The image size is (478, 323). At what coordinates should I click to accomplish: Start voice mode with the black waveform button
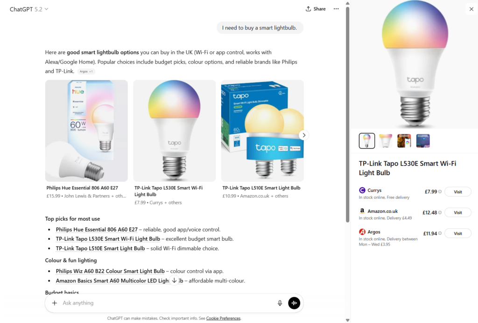pyautogui.click(x=294, y=303)
